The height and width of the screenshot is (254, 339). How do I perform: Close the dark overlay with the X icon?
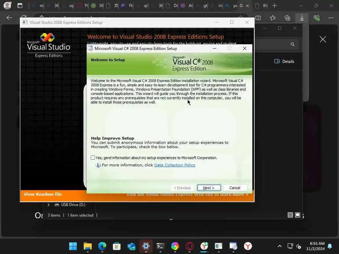(x=323, y=39)
